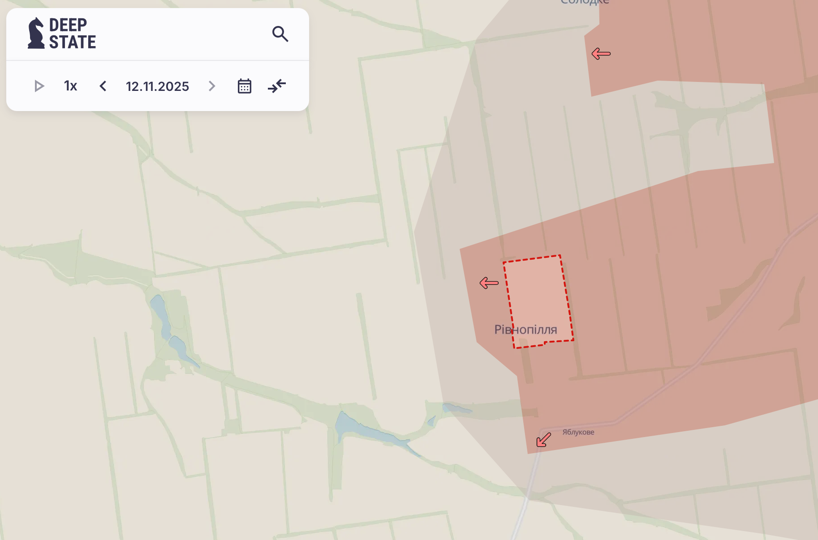
Task: Advance to the next date
Action: (212, 86)
